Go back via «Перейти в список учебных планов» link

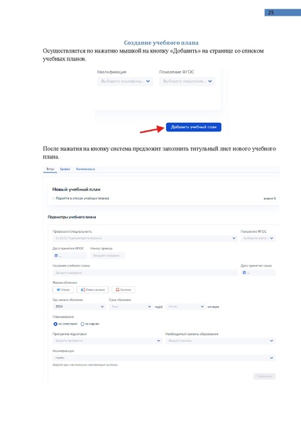(82, 198)
